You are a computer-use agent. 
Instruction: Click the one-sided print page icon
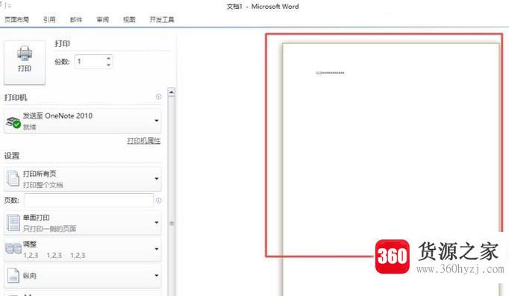click(x=13, y=223)
